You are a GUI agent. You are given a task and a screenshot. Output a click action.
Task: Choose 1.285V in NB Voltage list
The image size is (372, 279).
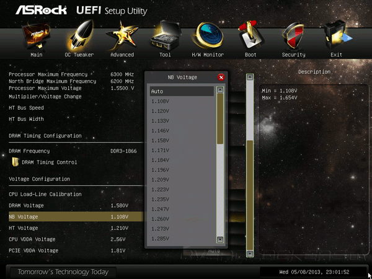(x=182, y=239)
